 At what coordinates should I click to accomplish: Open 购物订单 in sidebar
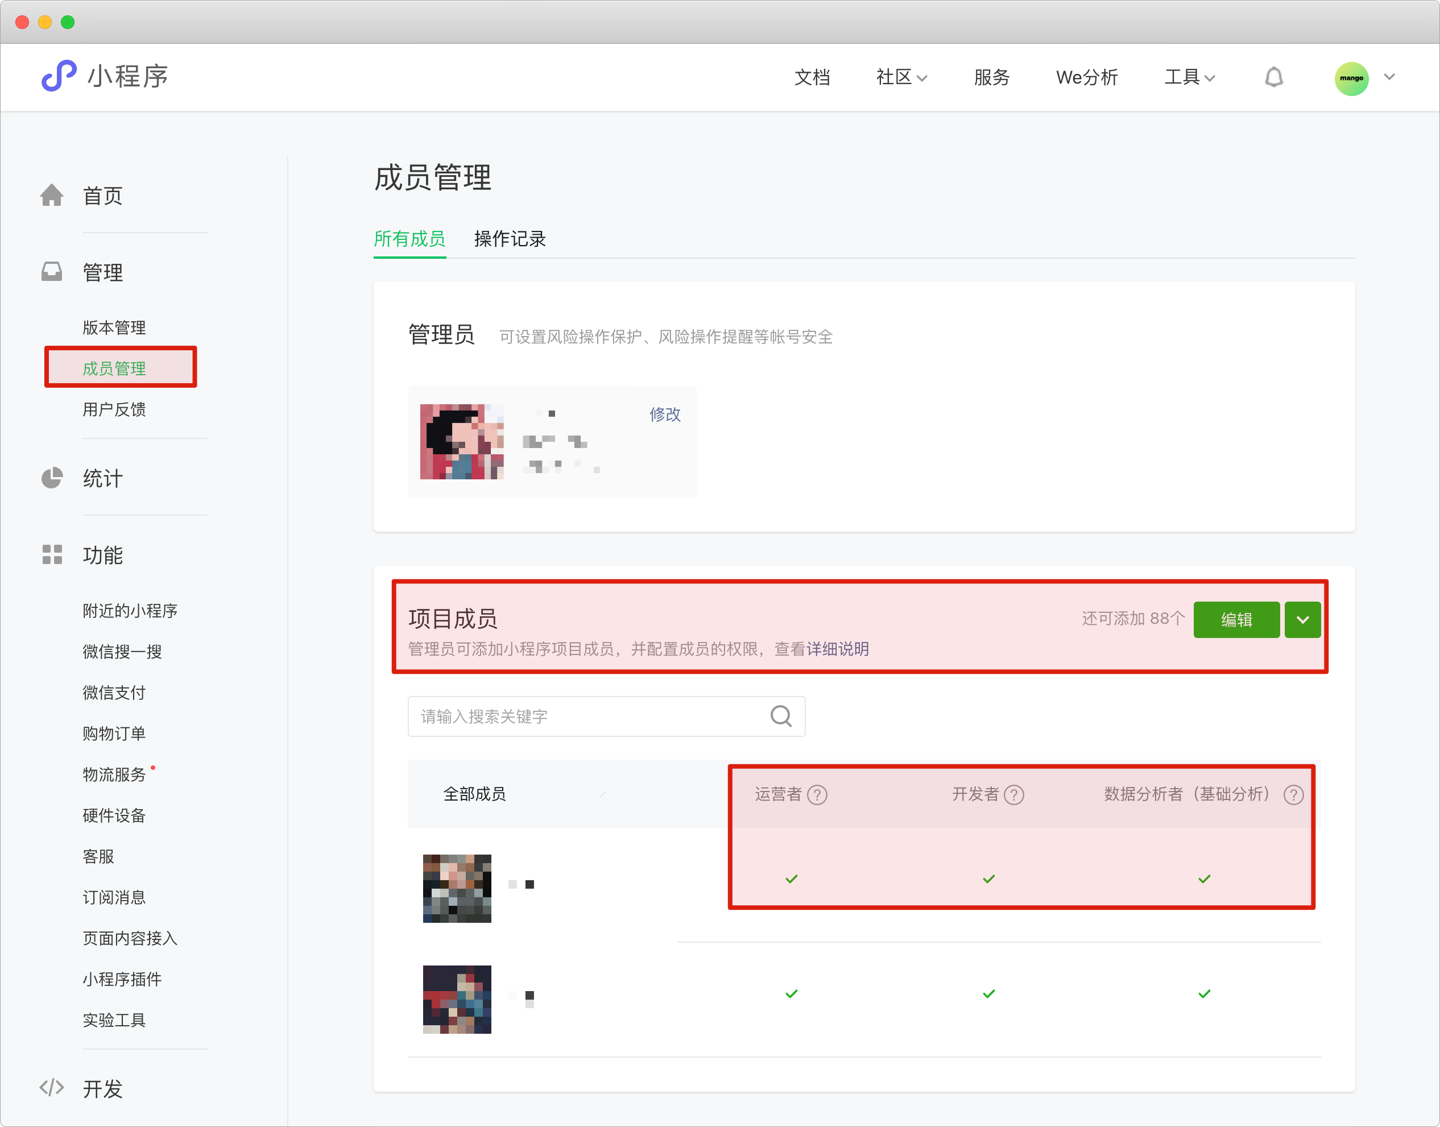[x=114, y=733]
